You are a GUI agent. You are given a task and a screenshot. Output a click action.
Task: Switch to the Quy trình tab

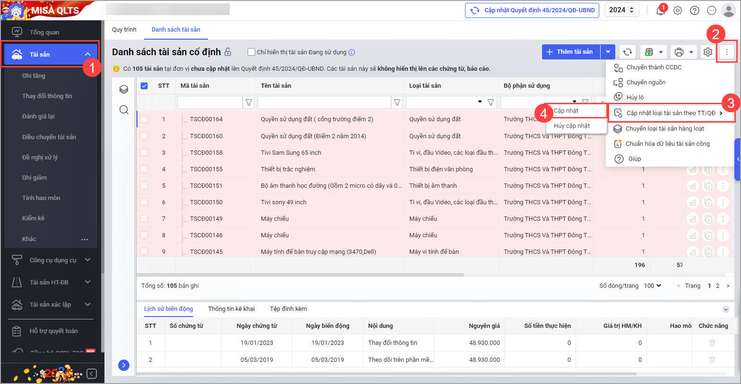(124, 29)
